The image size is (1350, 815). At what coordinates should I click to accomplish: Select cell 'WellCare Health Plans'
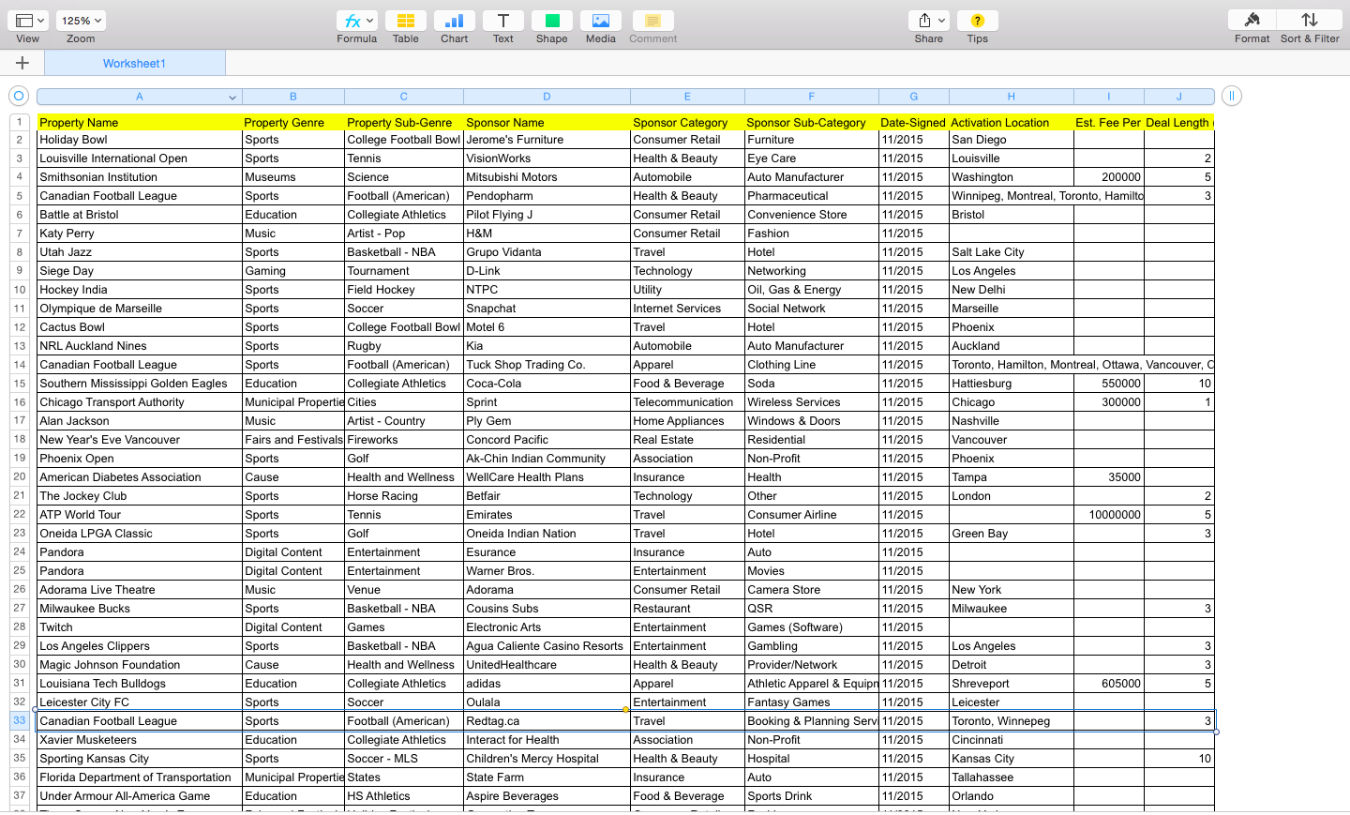point(547,477)
